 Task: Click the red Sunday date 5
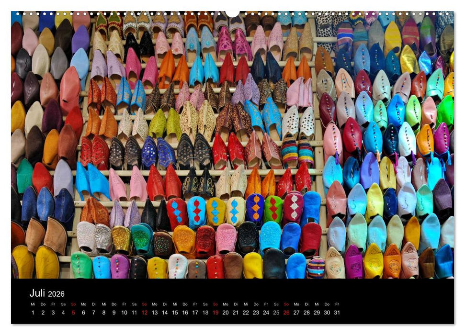click(x=73, y=312)
